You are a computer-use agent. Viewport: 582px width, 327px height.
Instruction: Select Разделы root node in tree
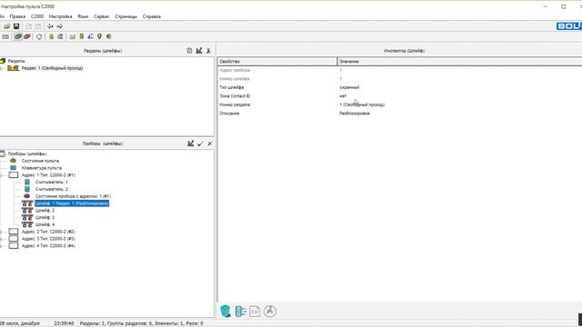coord(16,61)
